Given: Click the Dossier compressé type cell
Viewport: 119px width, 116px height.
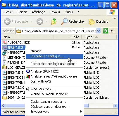Looking at the screenshot, I should pos(96,68).
